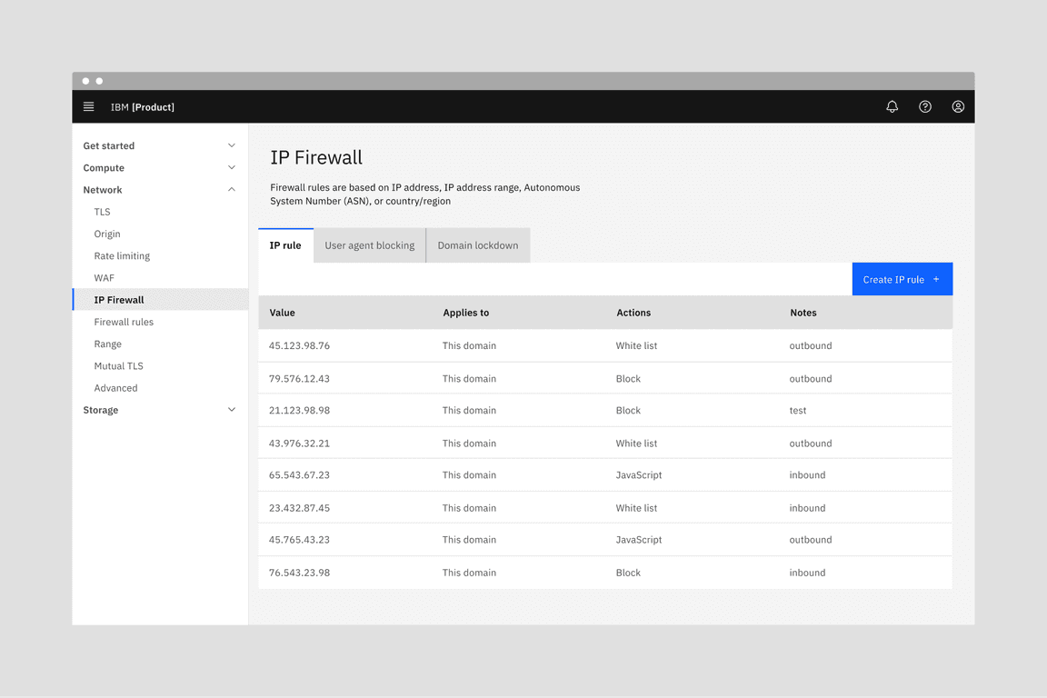Expand the Compute section chevron
Viewport: 1047px width, 698px height.
click(x=231, y=167)
